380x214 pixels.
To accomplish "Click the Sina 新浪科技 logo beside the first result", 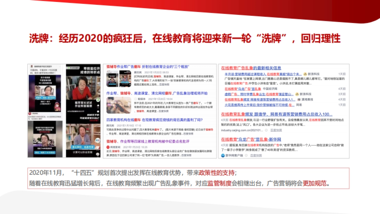I will pyautogui.click(x=305, y=74).
